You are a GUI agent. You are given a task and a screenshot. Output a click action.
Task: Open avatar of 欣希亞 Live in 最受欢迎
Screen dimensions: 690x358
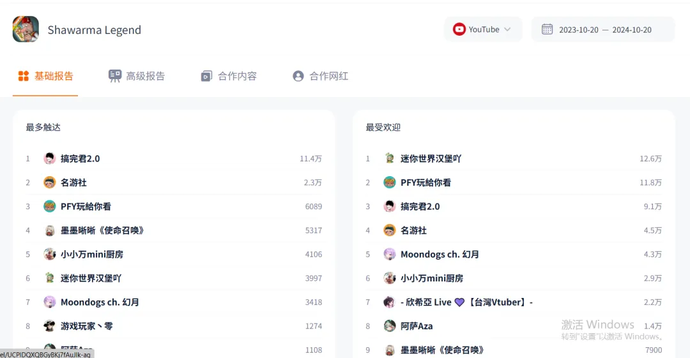pos(390,302)
